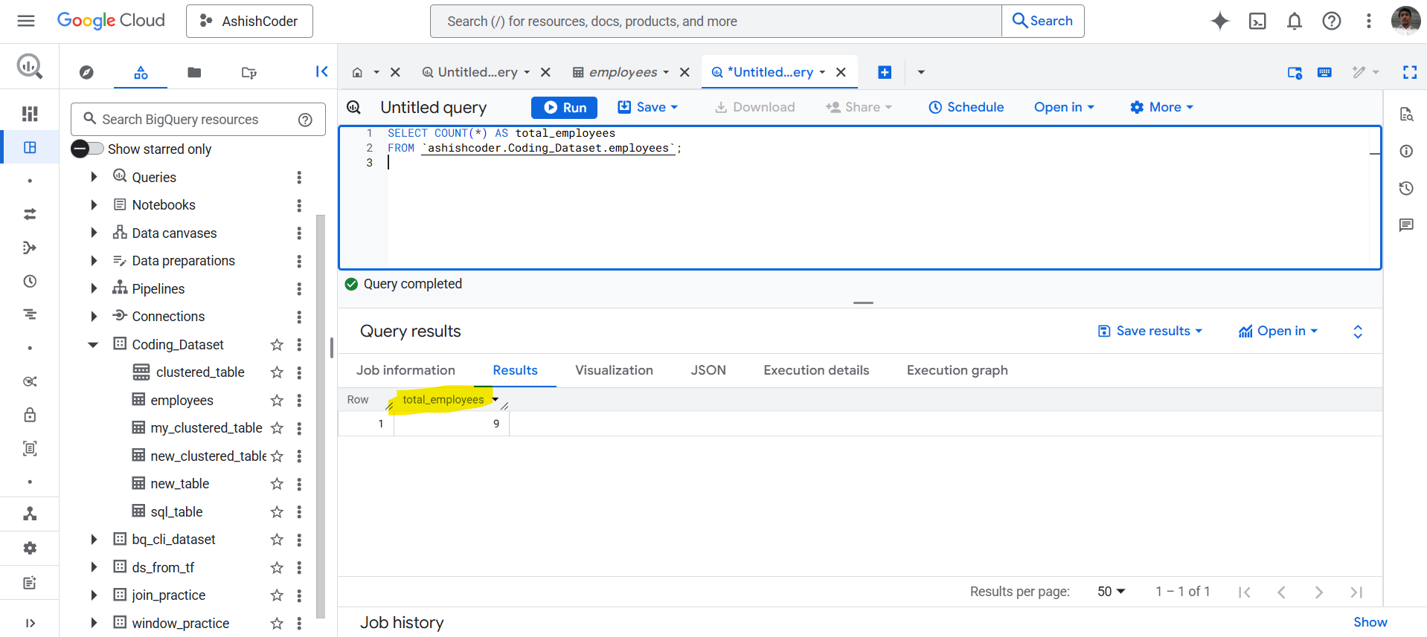Close the active *Untitled query tab
1427x637 pixels.
click(x=841, y=72)
